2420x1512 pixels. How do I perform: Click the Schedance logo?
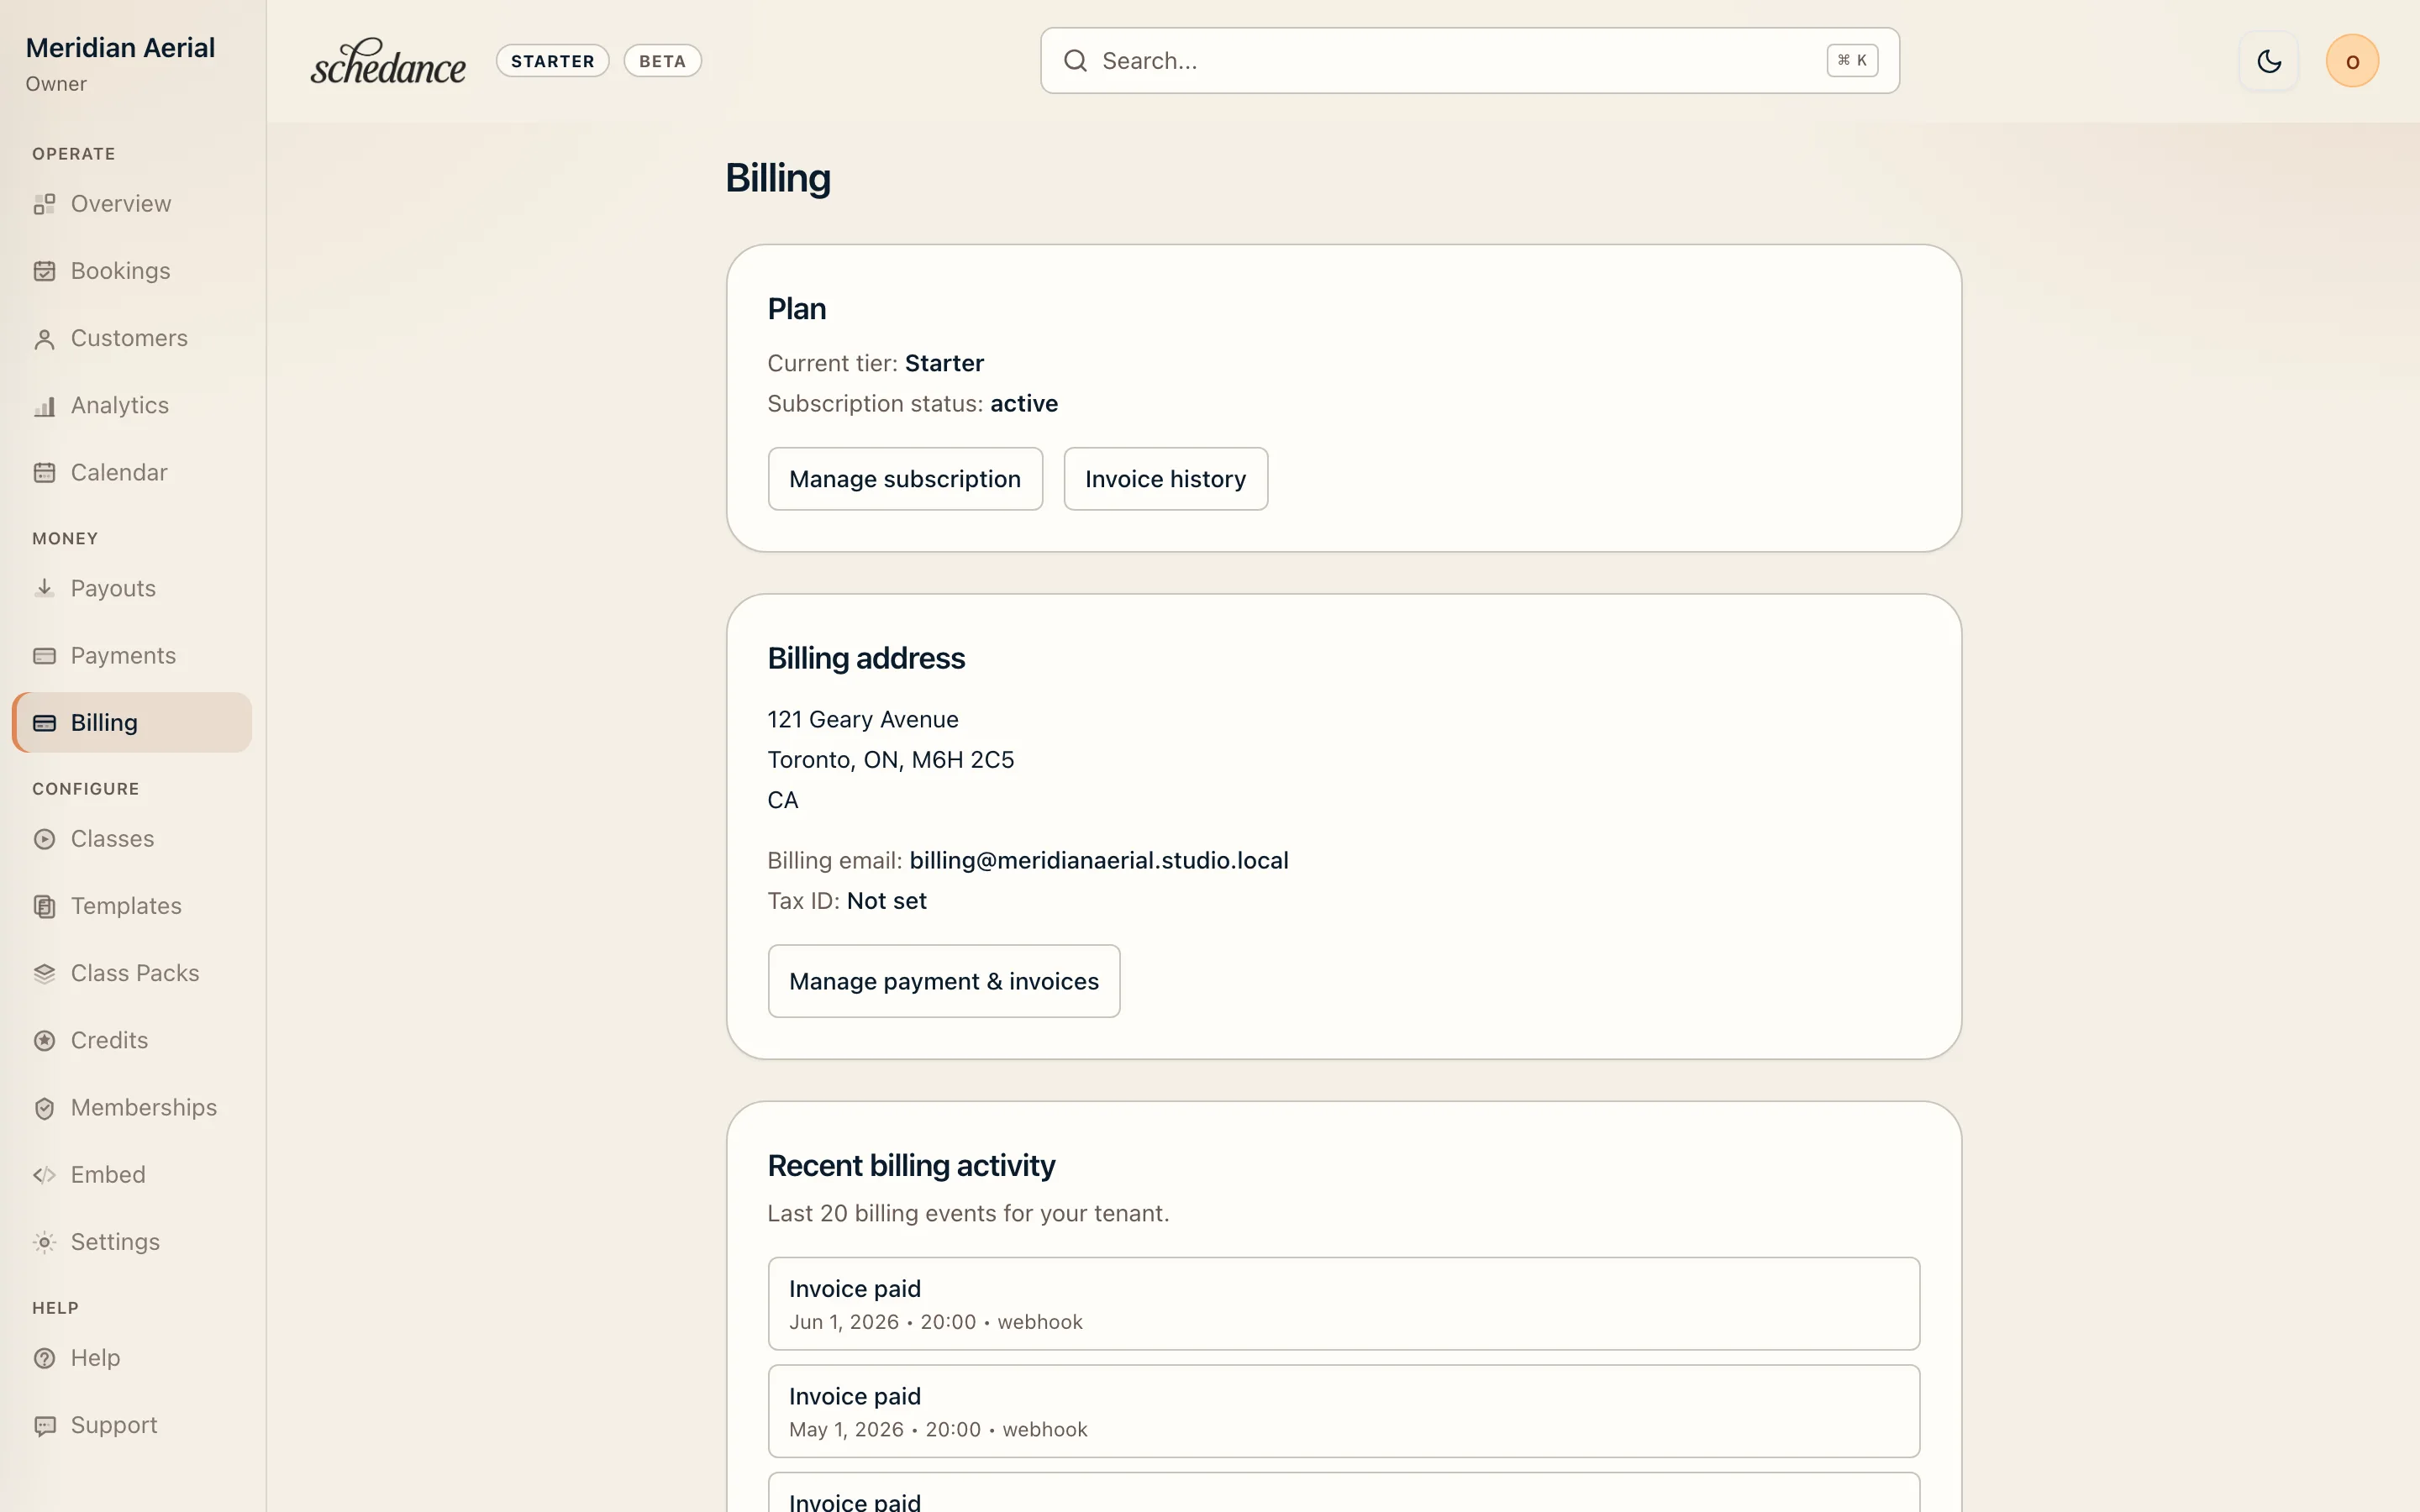tap(388, 61)
